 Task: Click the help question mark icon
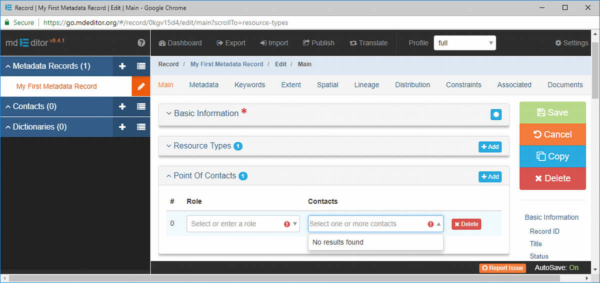tap(141, 43)
